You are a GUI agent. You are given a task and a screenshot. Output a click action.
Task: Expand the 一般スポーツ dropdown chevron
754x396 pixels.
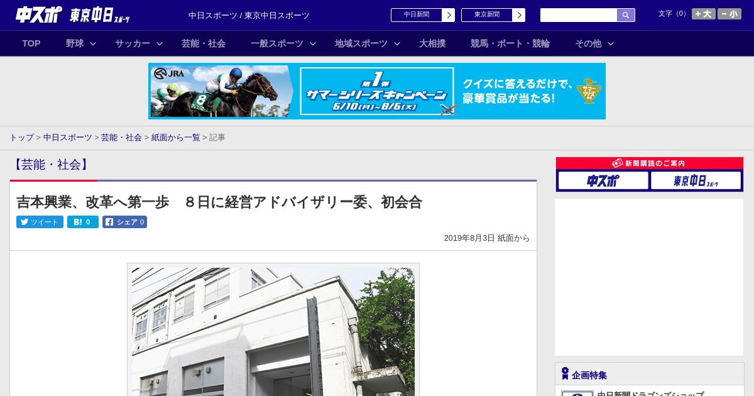point(313,43)
